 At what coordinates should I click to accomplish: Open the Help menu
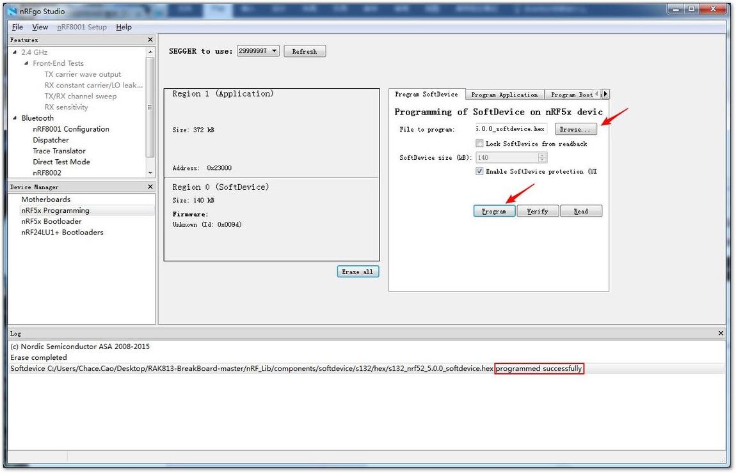click(x=124, y=27)
